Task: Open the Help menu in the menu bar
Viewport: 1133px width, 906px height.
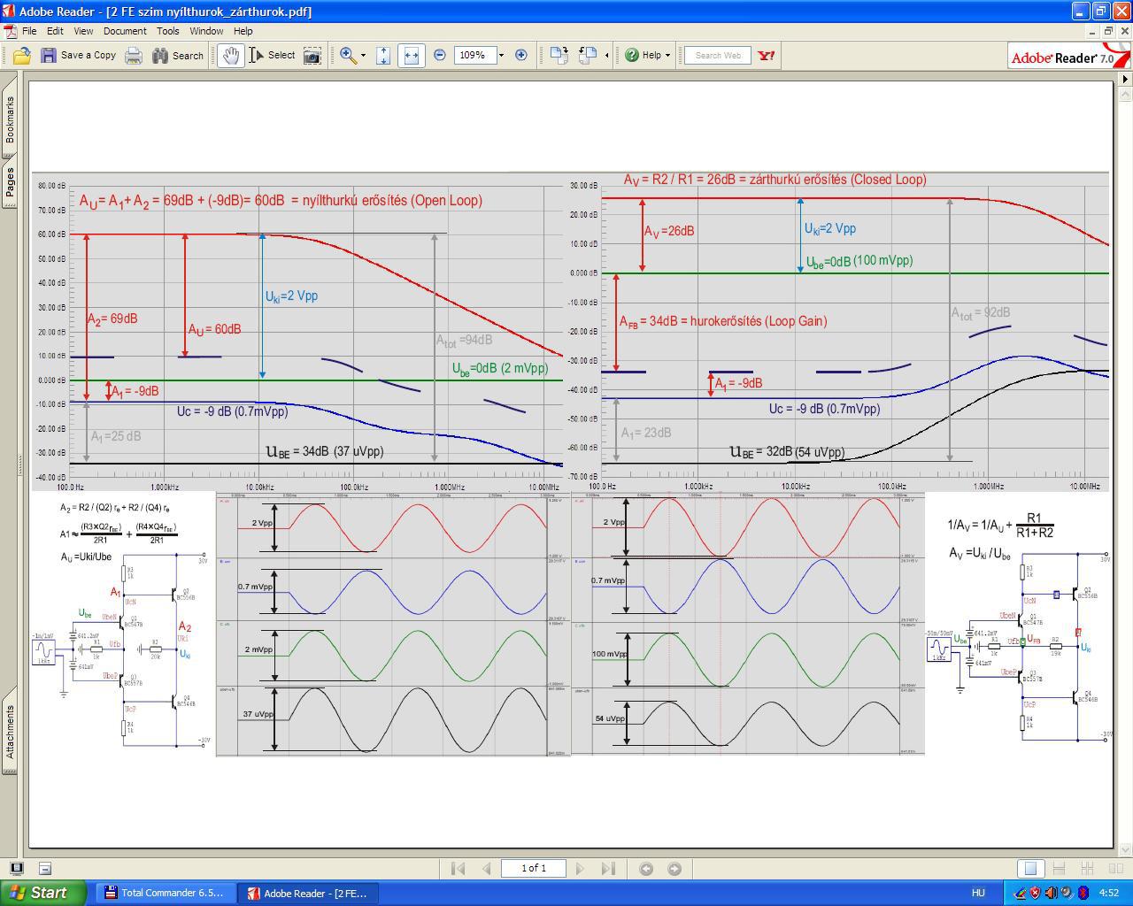Action: (243, 31)
